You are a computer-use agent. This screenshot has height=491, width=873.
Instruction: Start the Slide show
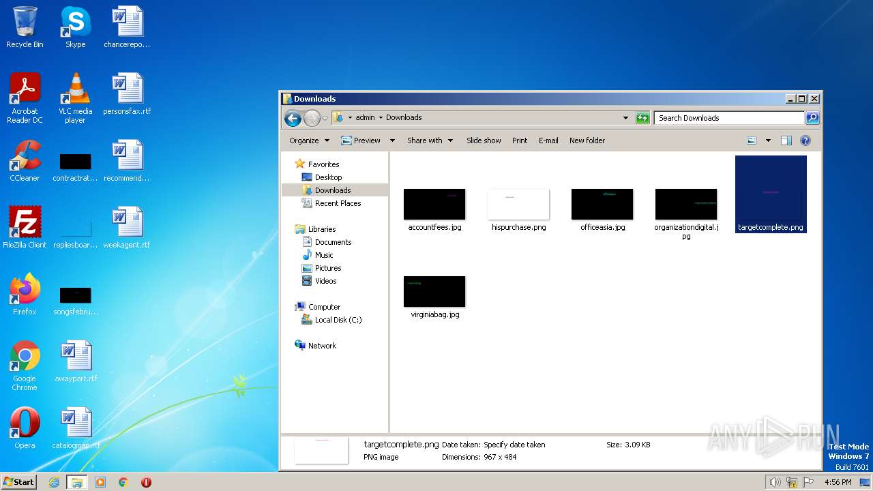point(484,140)
